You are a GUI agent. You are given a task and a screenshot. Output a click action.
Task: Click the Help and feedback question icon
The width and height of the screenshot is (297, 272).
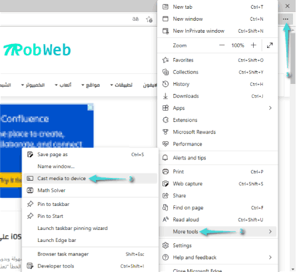point(165,257)
